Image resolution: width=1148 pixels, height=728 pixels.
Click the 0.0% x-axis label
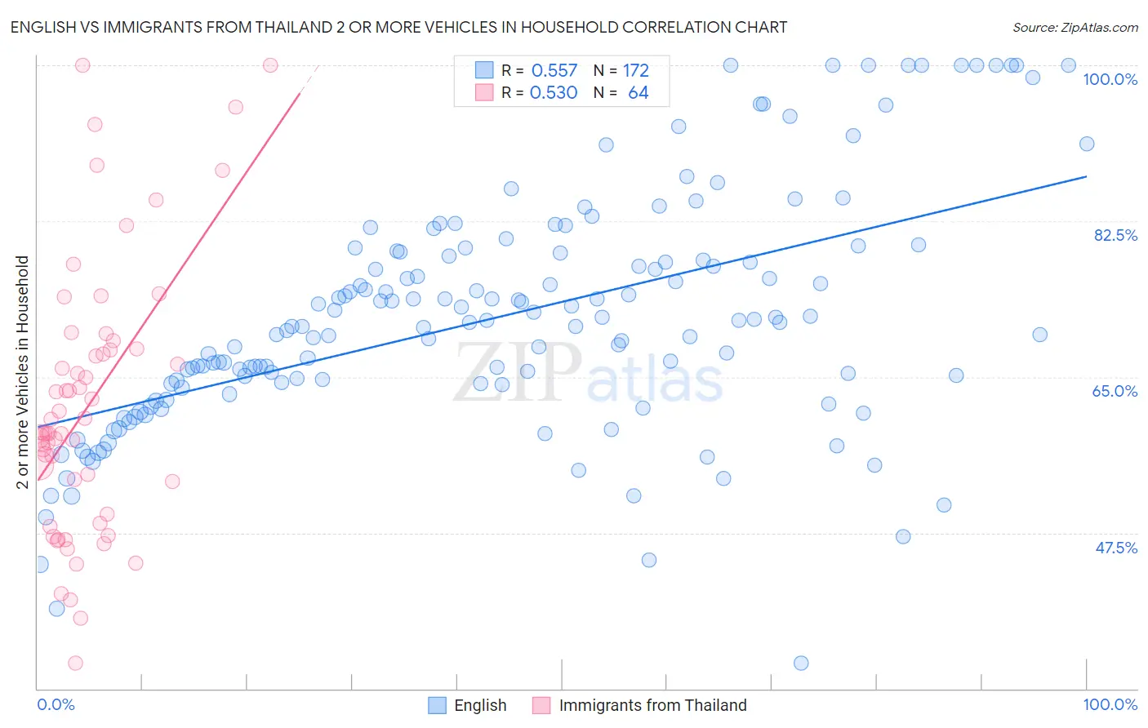point(56,704)
